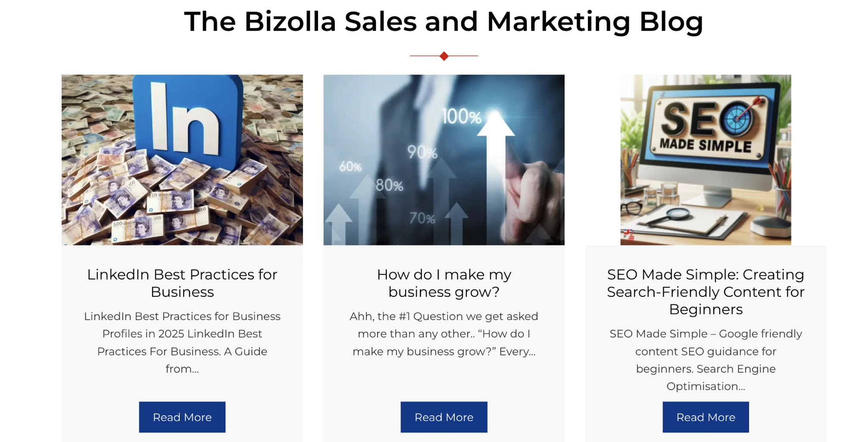
Task: Click the Bizolla Sales and Marketing Blog heading
Action: (444, 22)
